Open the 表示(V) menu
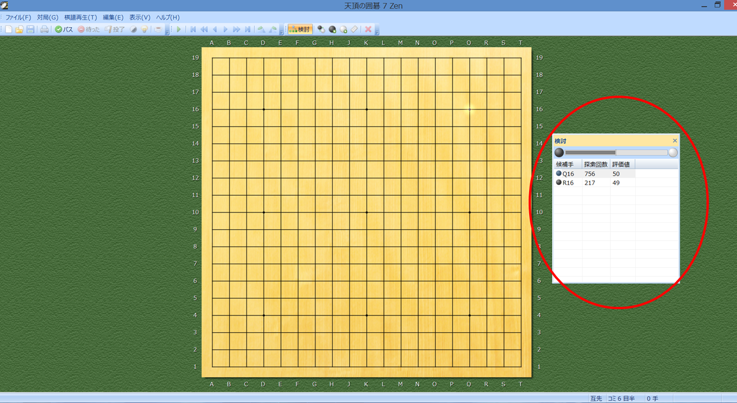Viewport: 737px width, 403px height. click(139, 17)
